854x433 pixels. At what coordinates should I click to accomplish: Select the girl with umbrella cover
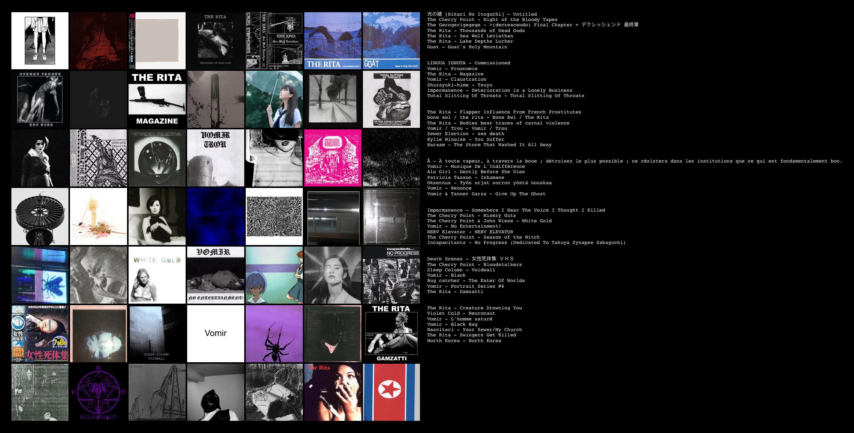pyautogui.click(x=274, y=99)
